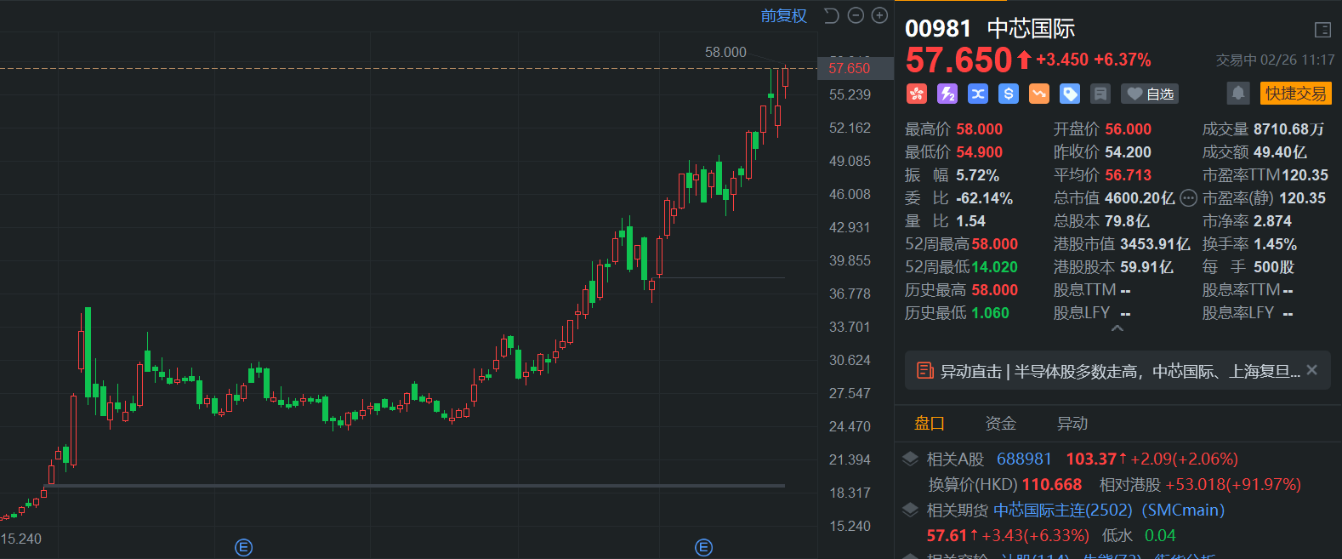
Task: Dismiss the 异动直击 news banner
Action: pos(1311,370)
